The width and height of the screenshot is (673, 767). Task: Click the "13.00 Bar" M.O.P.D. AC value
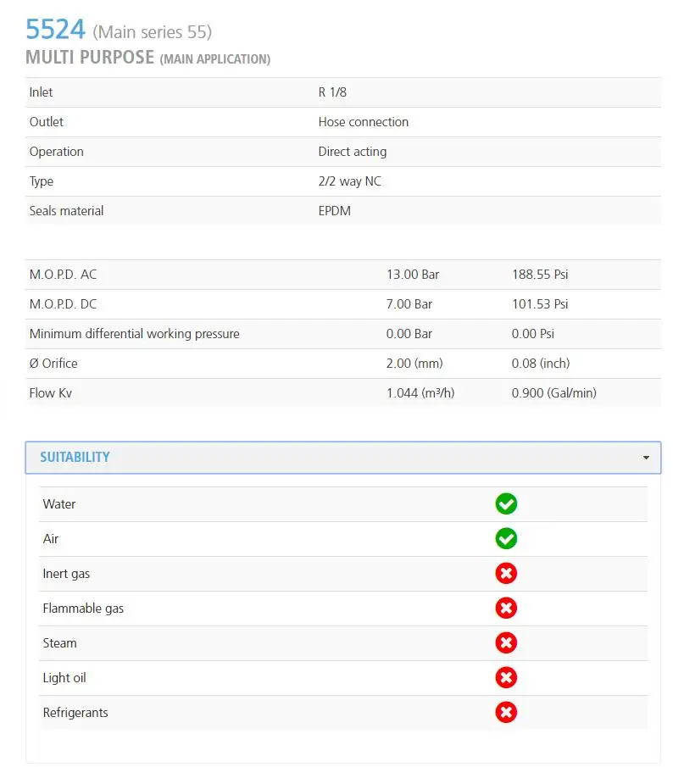click(x=413, y=275)
